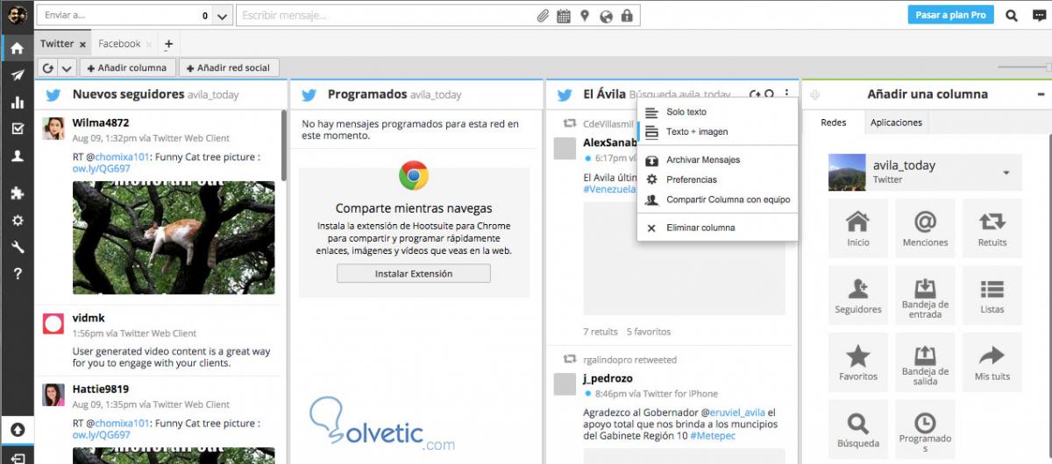Open the Publisher paper plane icon

pos(17,75)
